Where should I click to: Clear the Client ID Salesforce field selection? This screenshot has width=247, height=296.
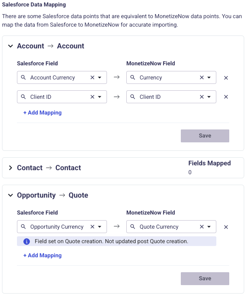coord(92,97)
